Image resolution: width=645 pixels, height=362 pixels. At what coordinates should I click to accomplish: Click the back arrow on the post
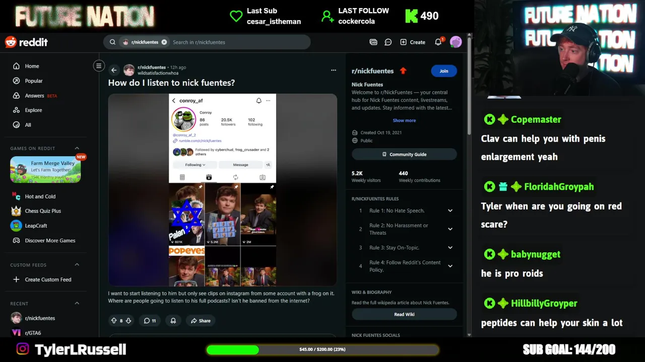coord(114,70)
